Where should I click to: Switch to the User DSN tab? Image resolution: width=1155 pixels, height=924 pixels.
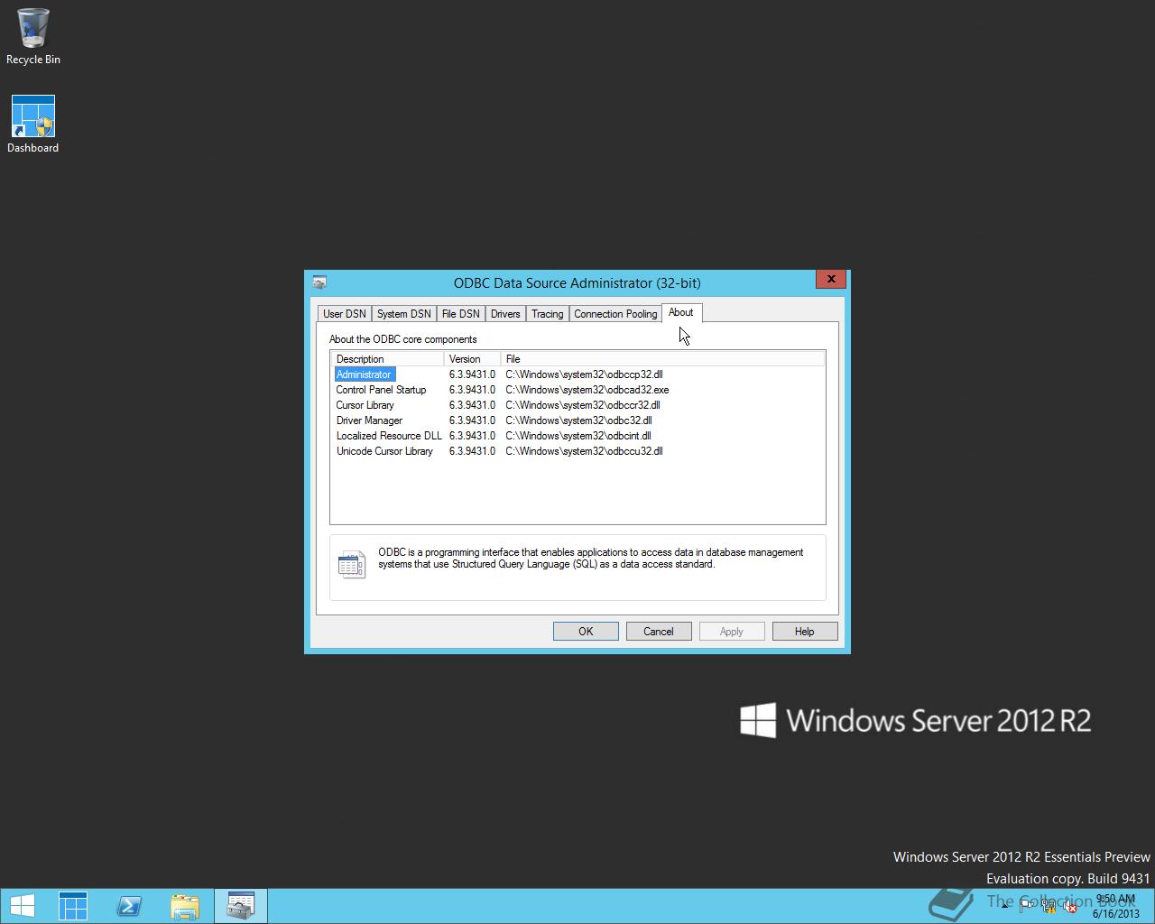(x=345, y=314)
